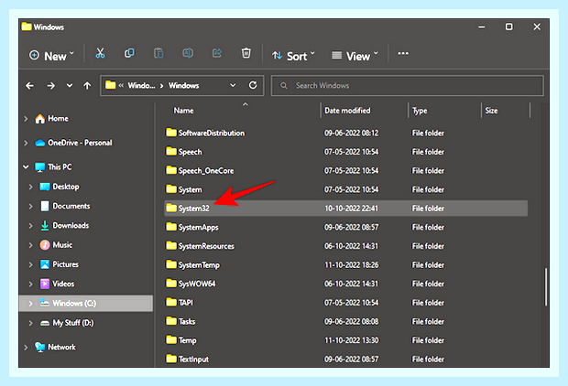Click the Paste clipboard icon

(158, 54)
